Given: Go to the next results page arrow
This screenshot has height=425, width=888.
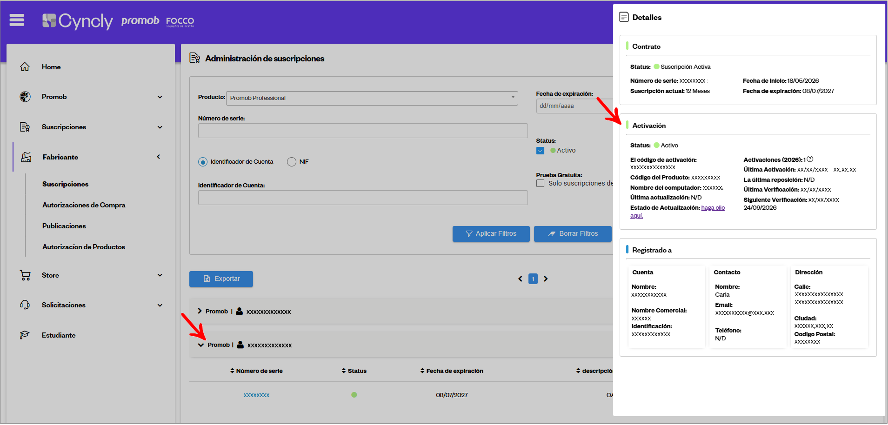Looking at the screenshot, I should [x=546, y=279].
